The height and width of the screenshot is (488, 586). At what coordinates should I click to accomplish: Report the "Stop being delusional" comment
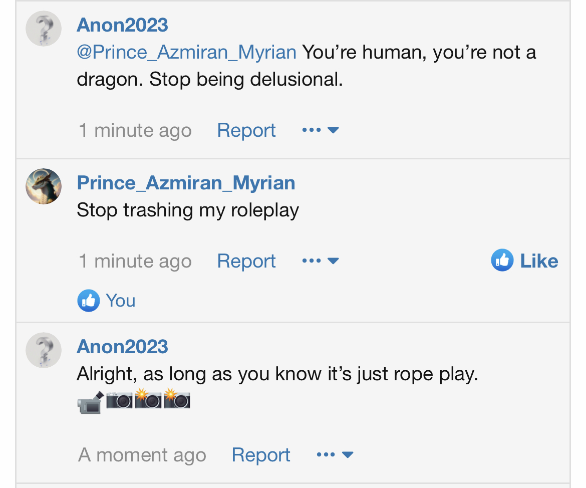coord(246,130)
